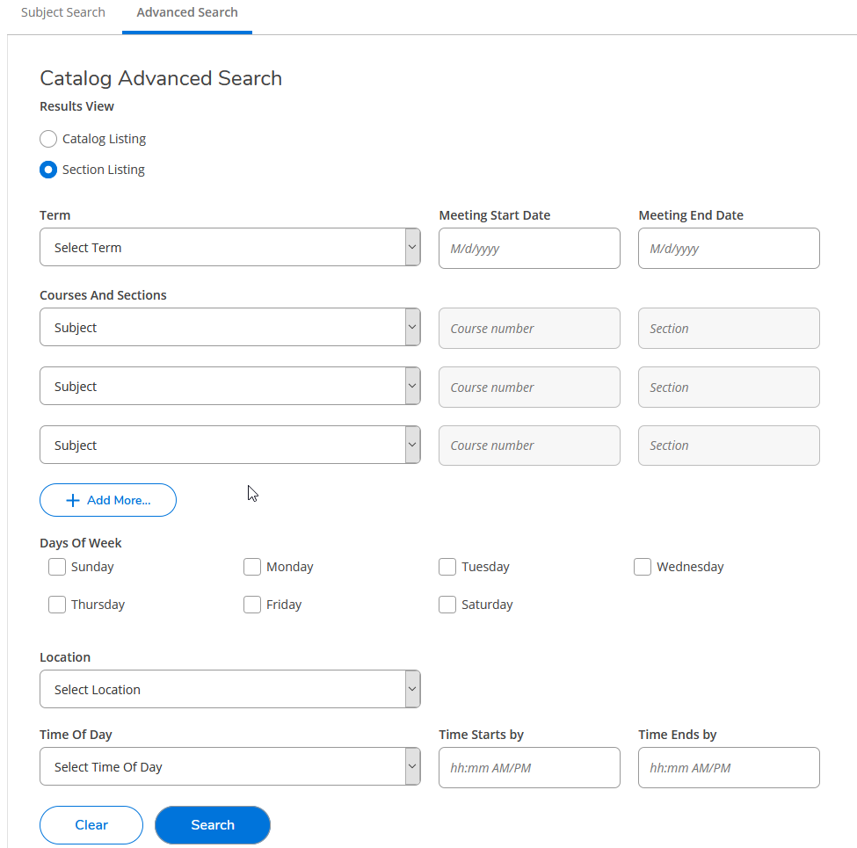Image resolution: width=857 pixels, height=848 pixels.
Task: Click the second Course number field
Action: tap(529, 388)
